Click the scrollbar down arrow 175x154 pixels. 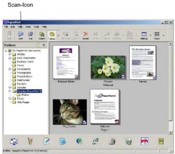click(170, 132)
